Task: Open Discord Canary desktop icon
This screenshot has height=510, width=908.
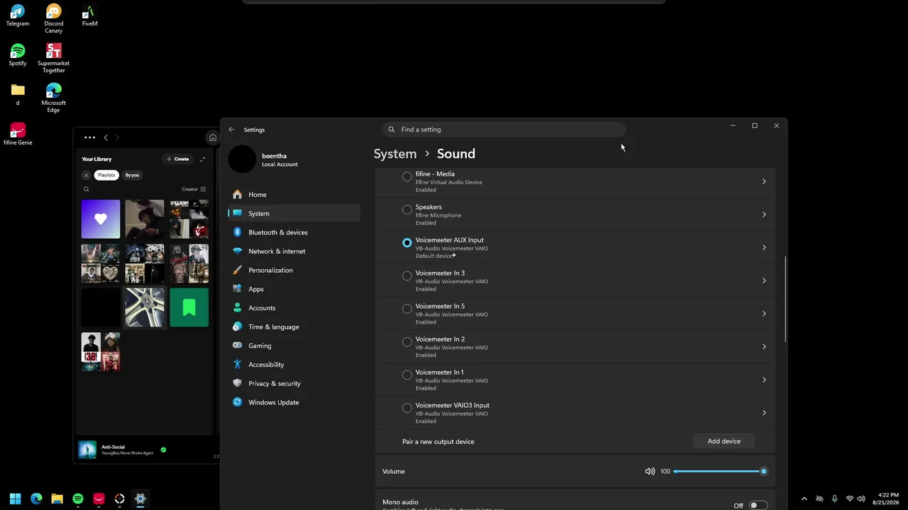Action: tap(53, 19)
